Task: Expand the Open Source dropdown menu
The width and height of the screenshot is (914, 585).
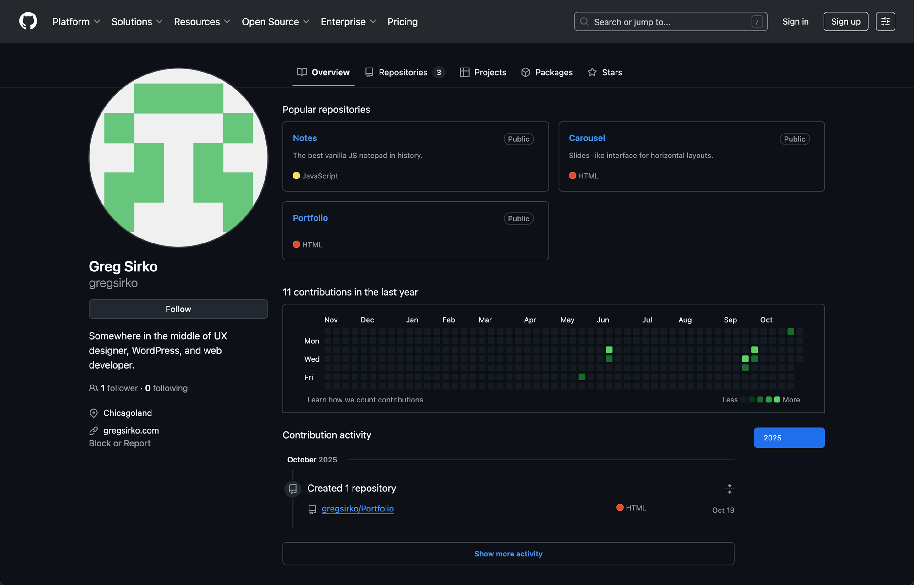Action: tap(276, 22)
